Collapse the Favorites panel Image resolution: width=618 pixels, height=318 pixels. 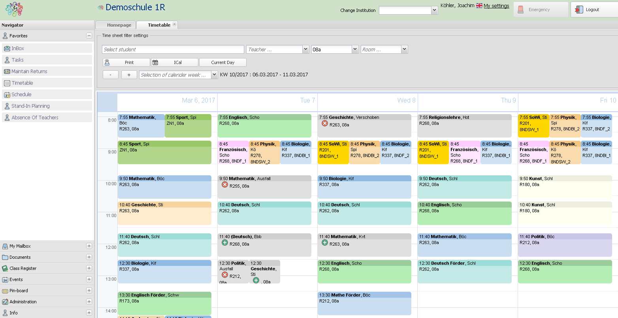[89, 36]
